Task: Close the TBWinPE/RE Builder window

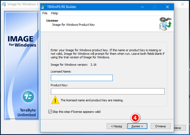Action: (x=167, y=7)
